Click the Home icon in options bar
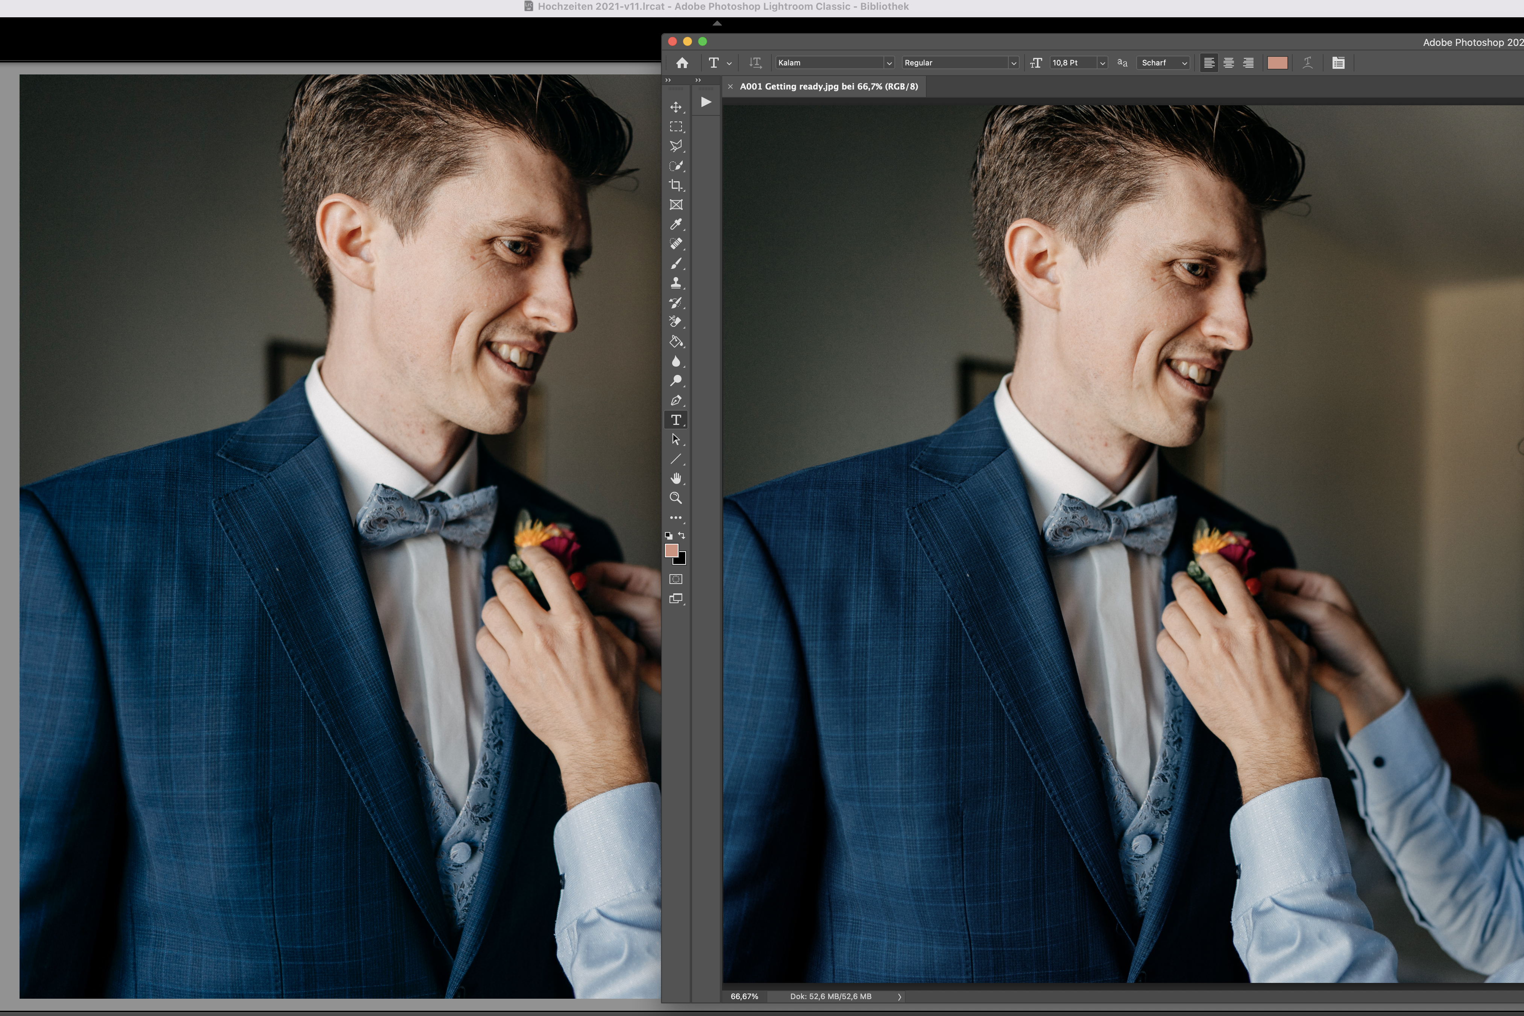 (x=682, y=63)
